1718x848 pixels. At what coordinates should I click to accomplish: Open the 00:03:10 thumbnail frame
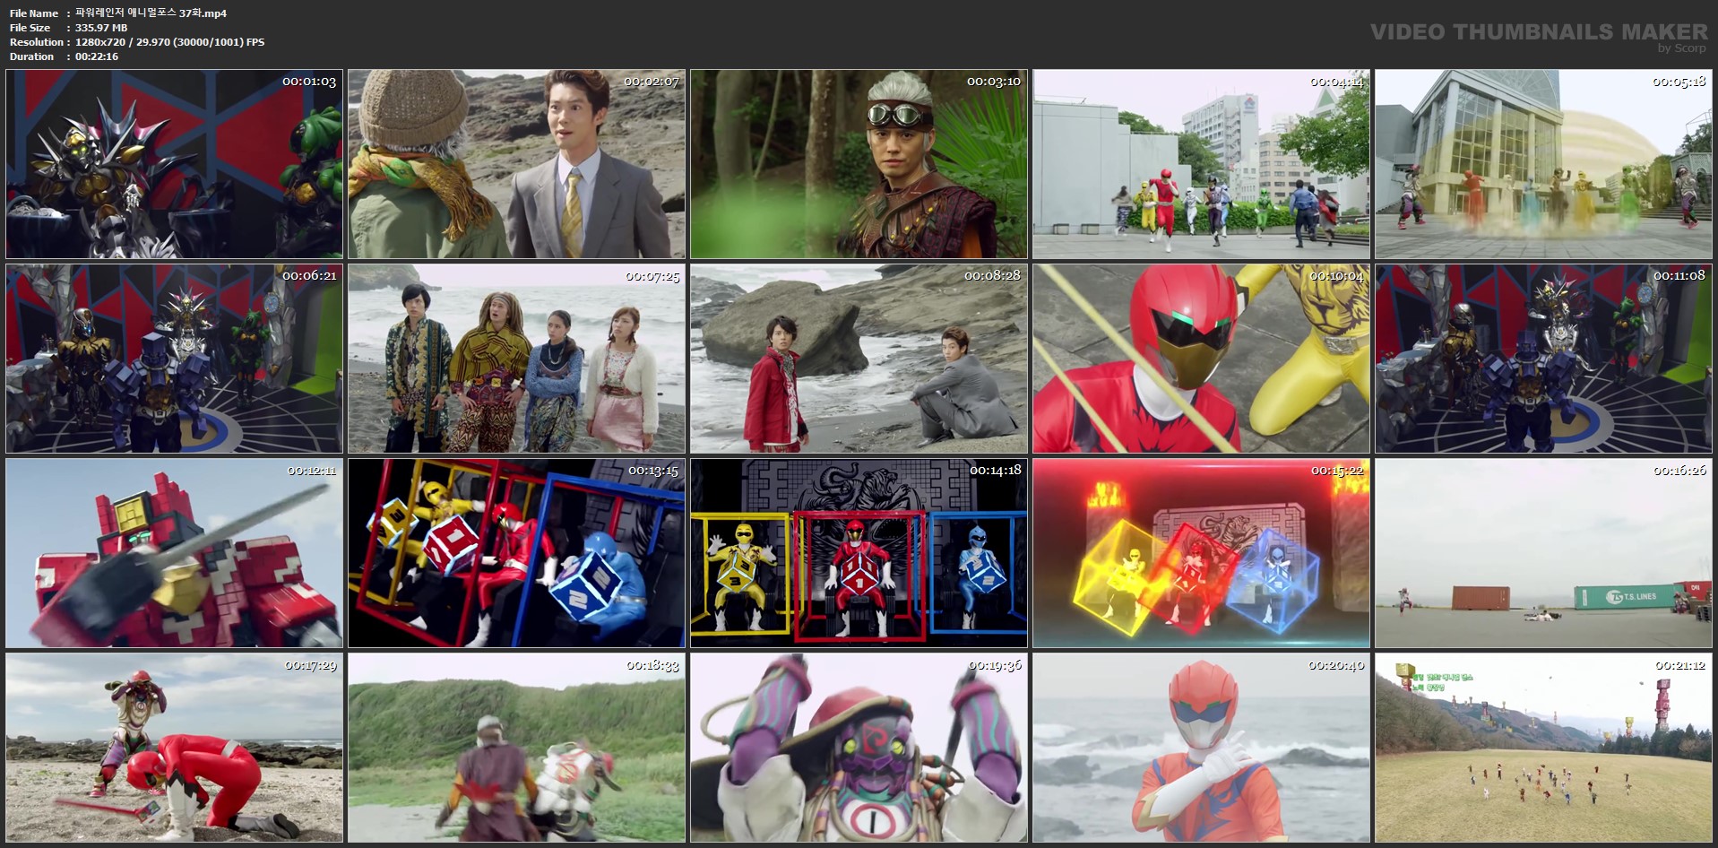coord(859,164)
